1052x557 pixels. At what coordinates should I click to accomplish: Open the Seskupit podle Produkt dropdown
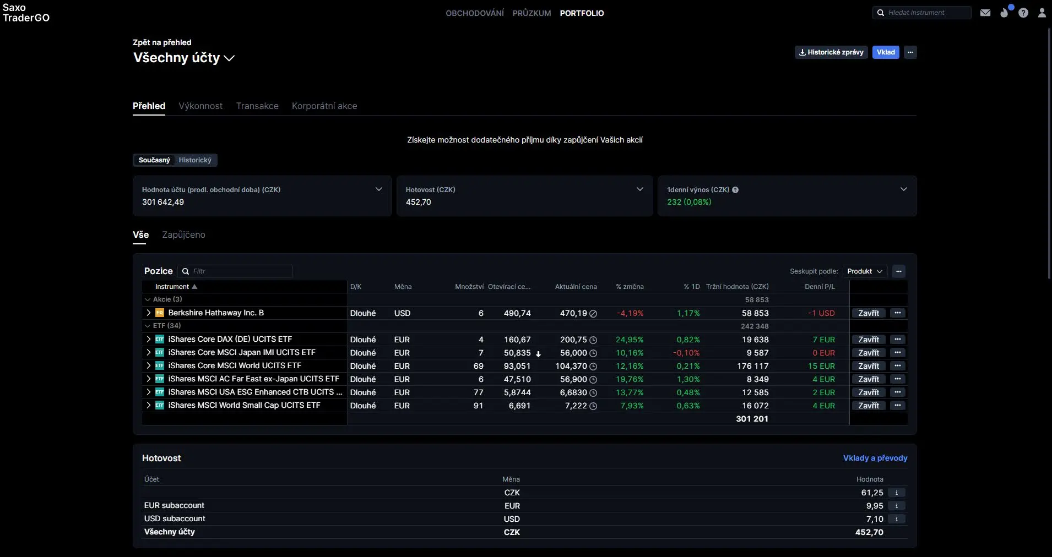(x=865, y=271)
